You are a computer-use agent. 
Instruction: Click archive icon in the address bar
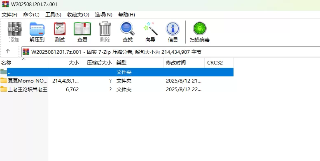(26, 52)
